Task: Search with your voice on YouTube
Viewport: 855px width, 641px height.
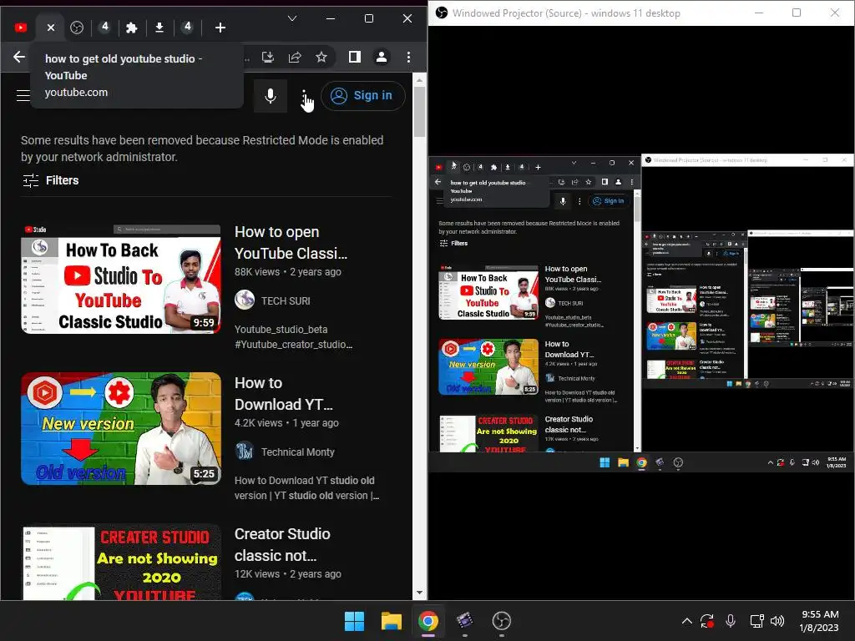Action: pyautogui.click(x=270, y=96)
